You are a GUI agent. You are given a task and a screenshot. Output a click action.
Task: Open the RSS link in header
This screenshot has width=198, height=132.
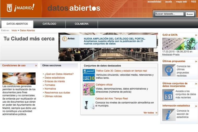(193, 2)
